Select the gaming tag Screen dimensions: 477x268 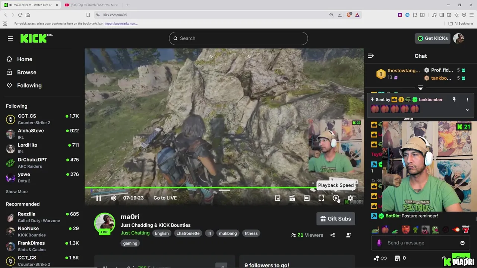(x=130, y=243)
